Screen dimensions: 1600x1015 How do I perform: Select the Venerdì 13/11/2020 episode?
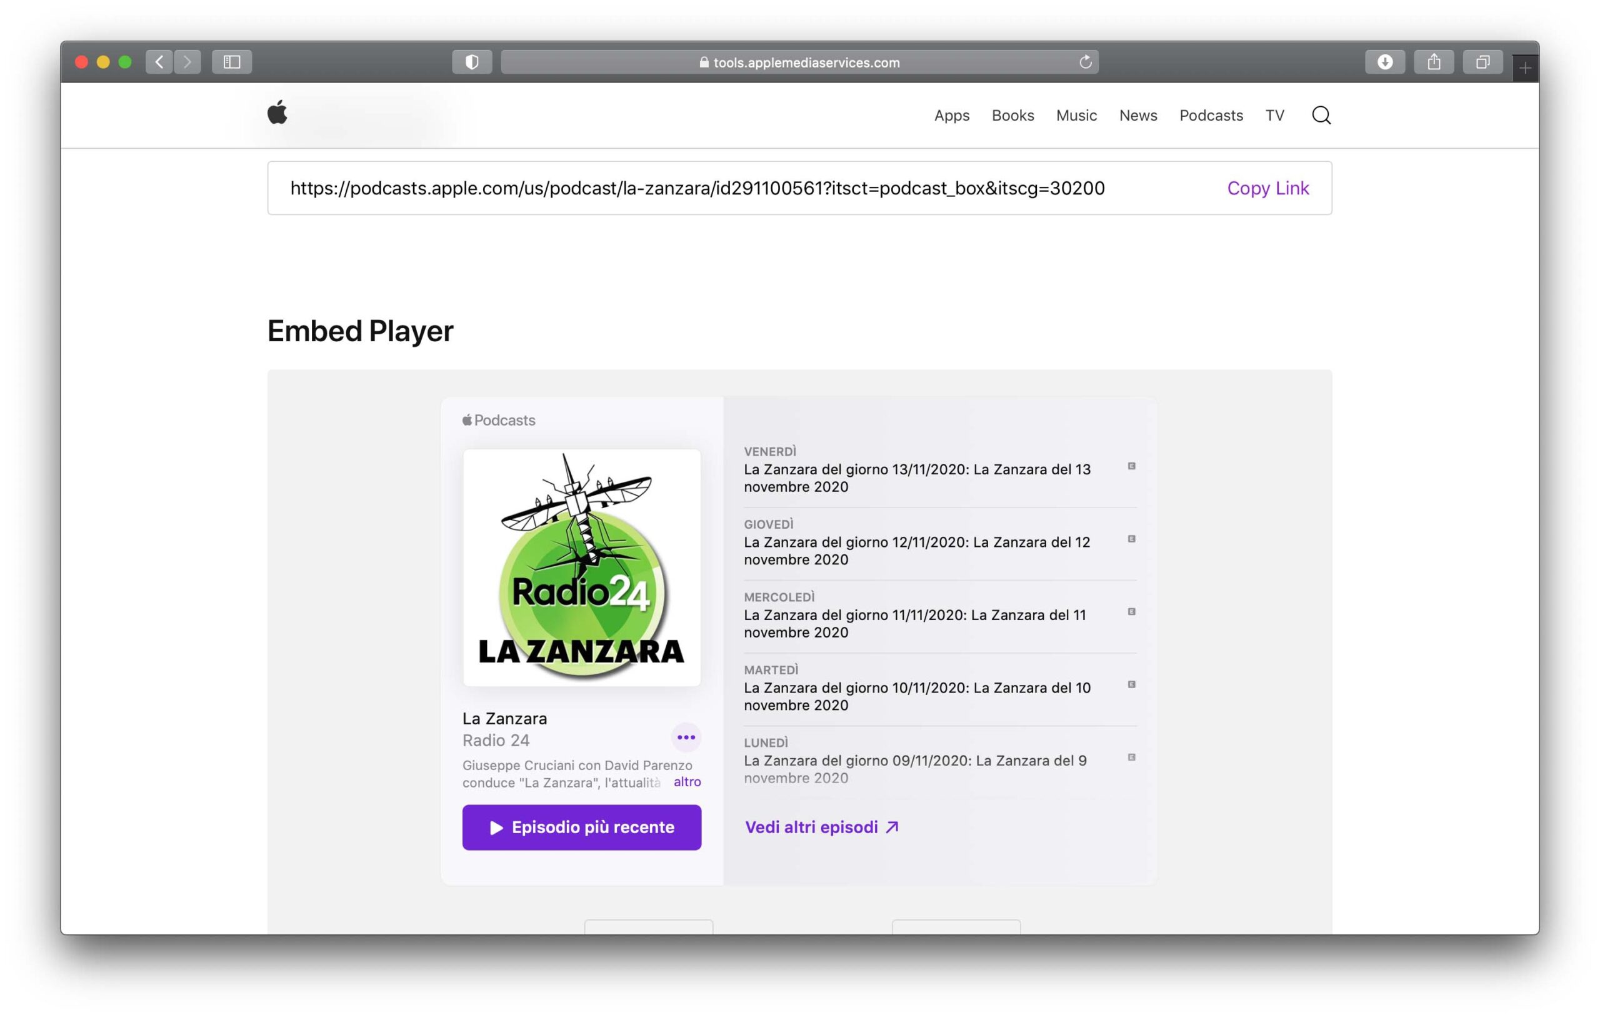tap(917, 477)
